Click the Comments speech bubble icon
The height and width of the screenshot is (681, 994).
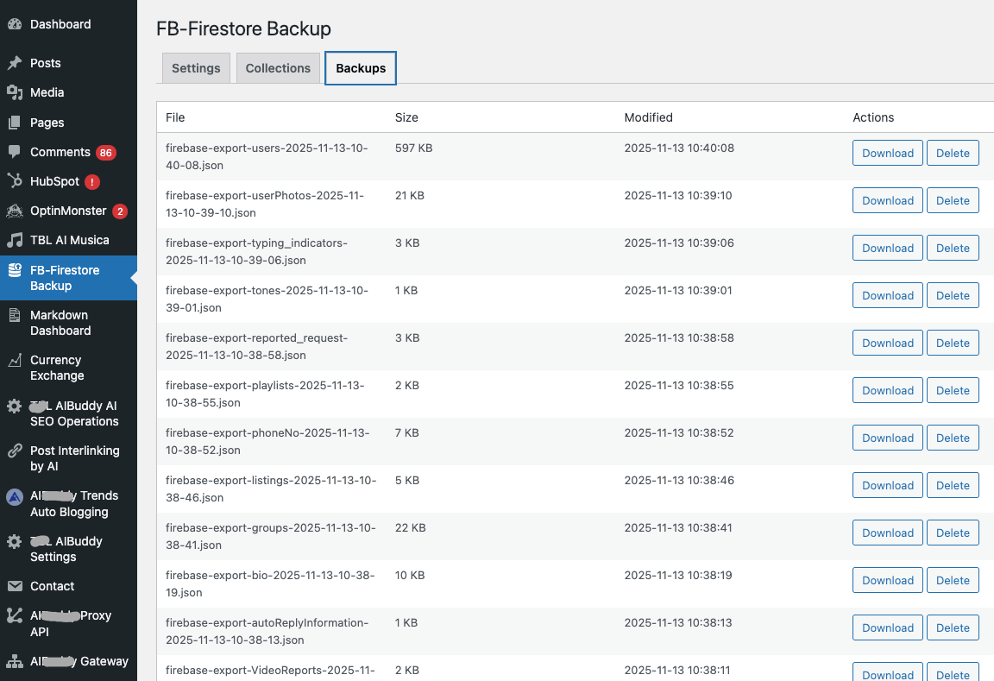point(15,152)
